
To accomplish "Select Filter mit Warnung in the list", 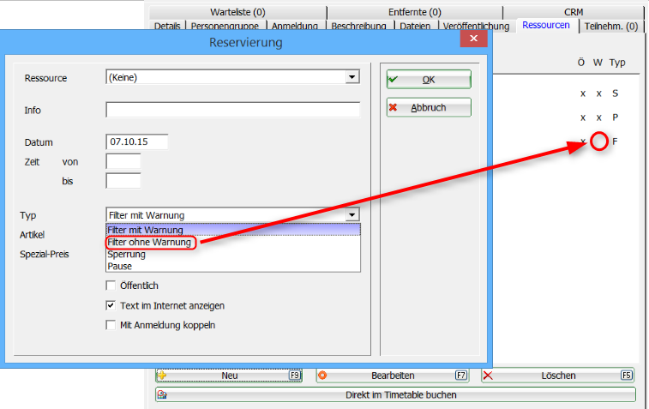I will (x=233, y=230).
